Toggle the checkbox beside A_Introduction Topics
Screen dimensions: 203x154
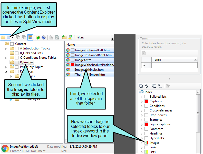[x=17, y=48]
